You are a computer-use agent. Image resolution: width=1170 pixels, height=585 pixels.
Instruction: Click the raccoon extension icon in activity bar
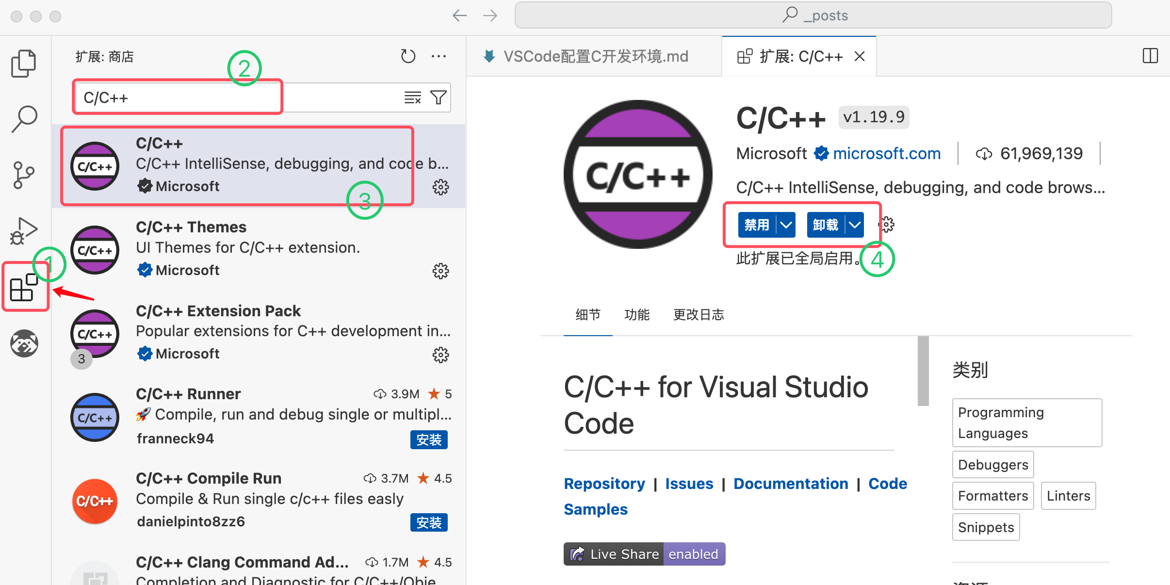(23, 343)
